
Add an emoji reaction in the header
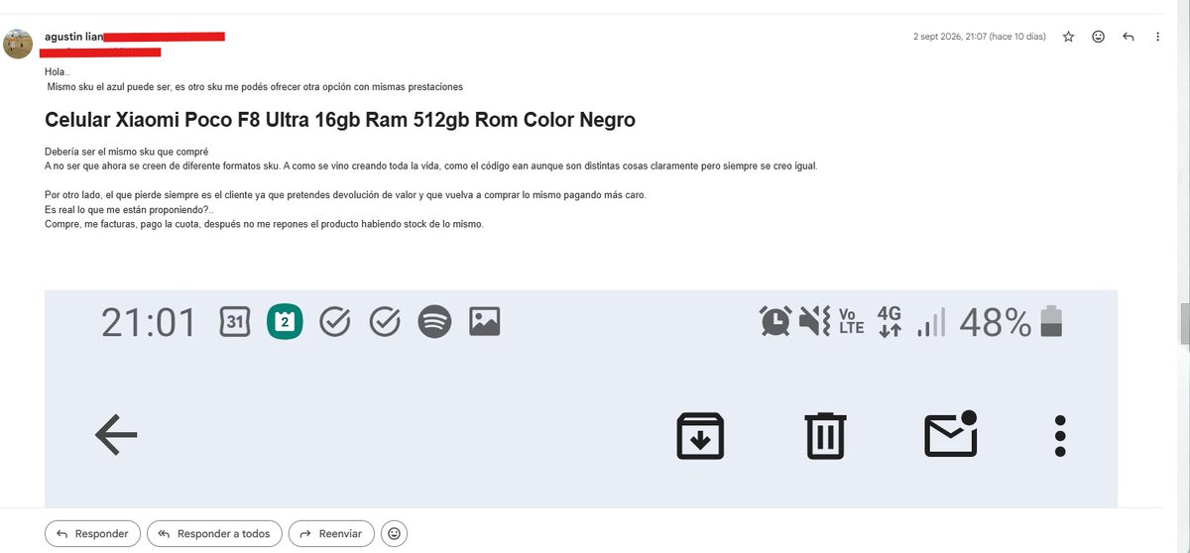(x=1098, y=37)
